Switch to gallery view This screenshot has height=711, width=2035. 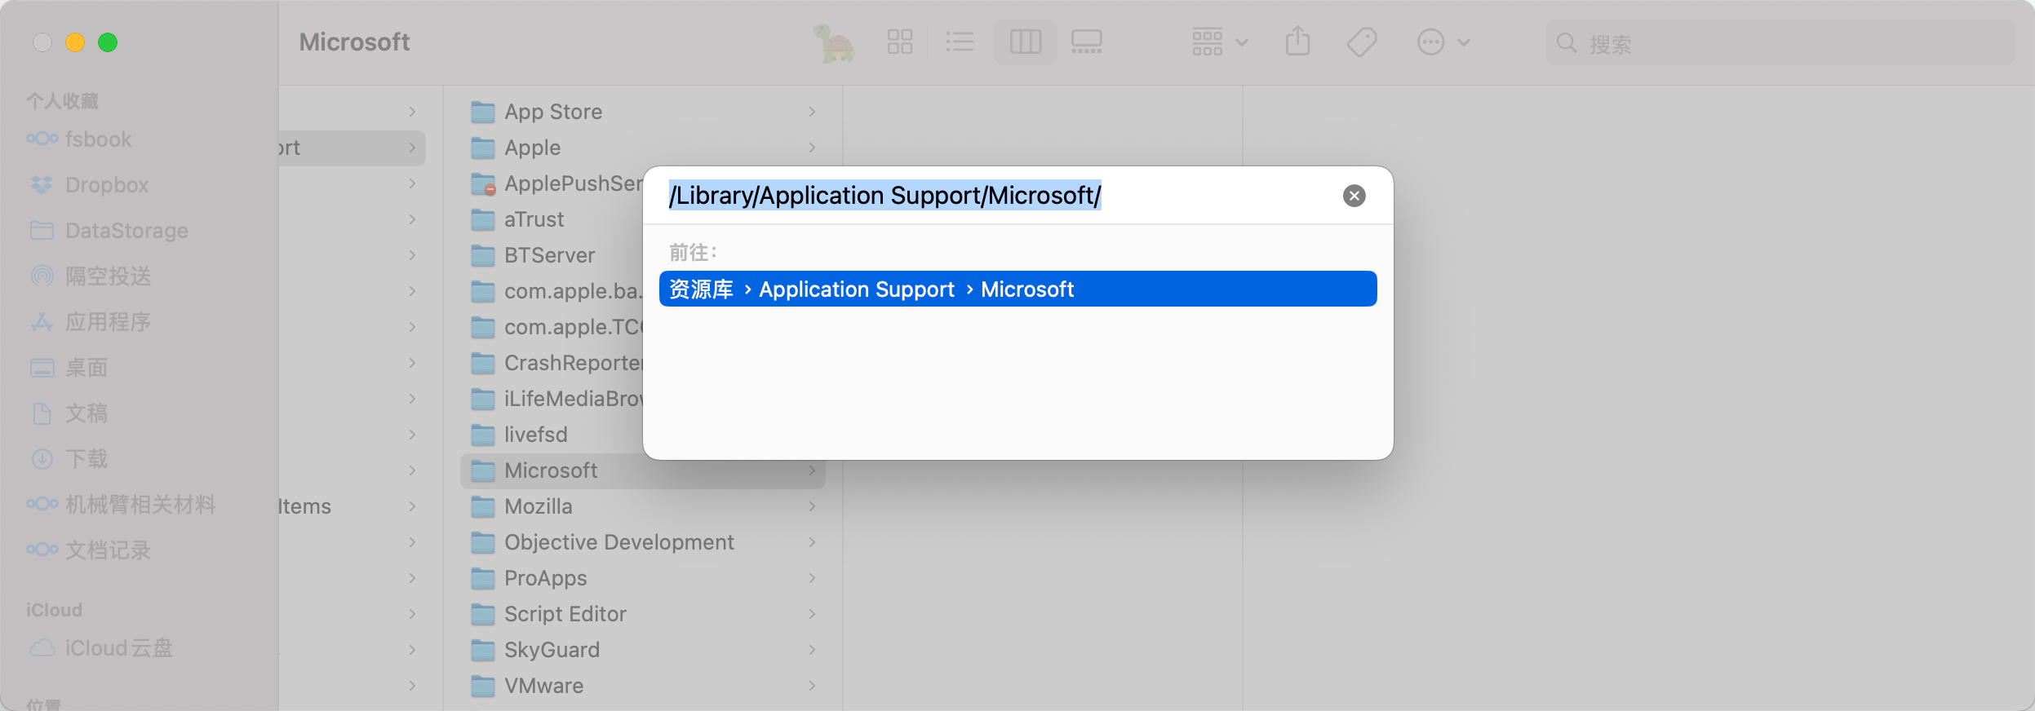(1087, 42)
